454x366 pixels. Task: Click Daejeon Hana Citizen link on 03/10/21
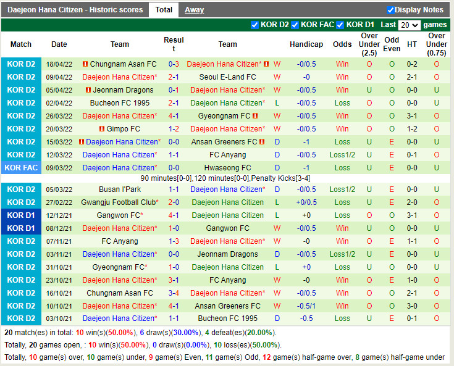tap(119, 318)
